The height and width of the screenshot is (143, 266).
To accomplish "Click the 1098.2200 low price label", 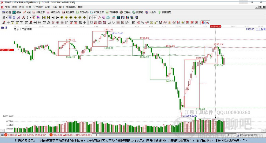I will (191, 116).
